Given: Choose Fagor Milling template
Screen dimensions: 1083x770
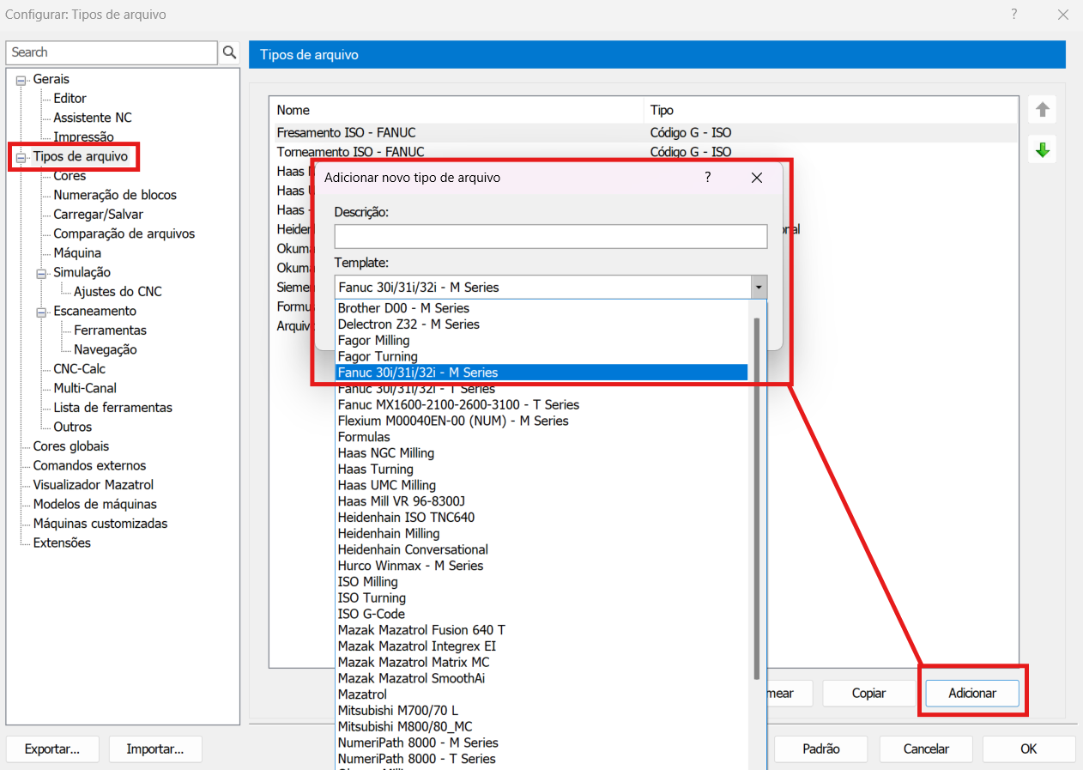Looking at the screenshot, I should (x=541, y=341).
